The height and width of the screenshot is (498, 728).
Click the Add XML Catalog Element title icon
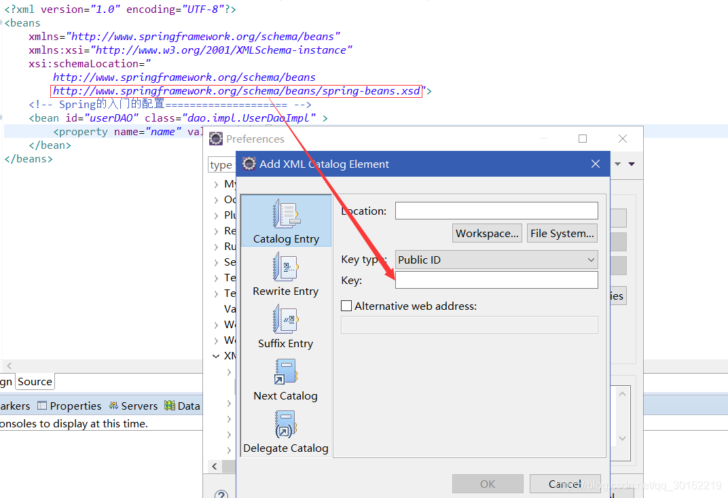pos(249,164)
